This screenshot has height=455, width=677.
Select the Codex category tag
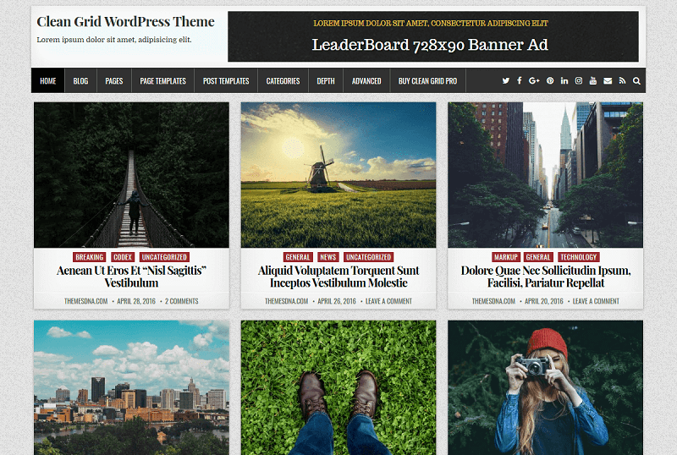click(x=123, y=257)
